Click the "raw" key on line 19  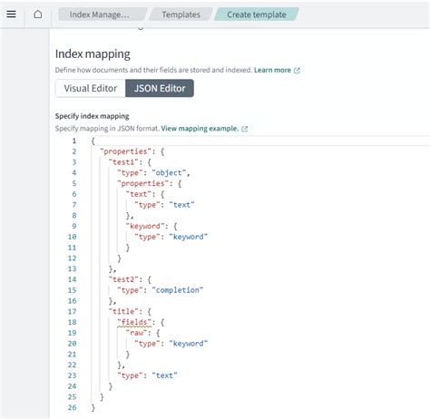click(x=136, y=333)
